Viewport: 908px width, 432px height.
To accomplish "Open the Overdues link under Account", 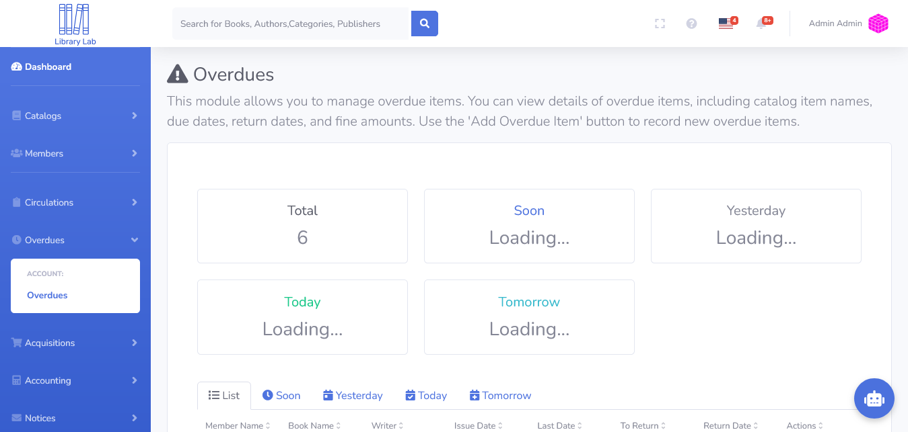I will (47, 295).
